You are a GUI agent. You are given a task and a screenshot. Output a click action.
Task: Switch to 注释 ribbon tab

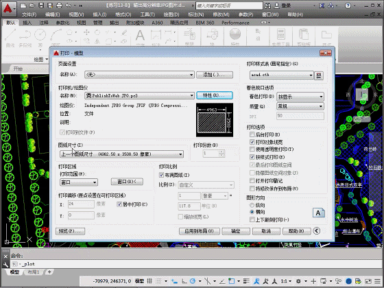[x=44, y=23]
